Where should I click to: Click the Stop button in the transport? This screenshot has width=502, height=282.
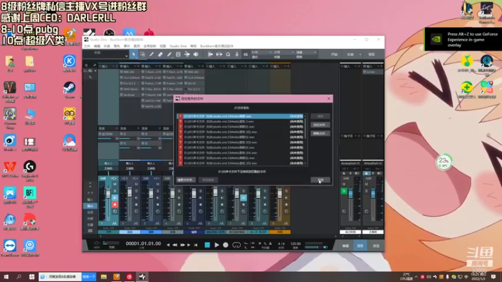[207, 245]
